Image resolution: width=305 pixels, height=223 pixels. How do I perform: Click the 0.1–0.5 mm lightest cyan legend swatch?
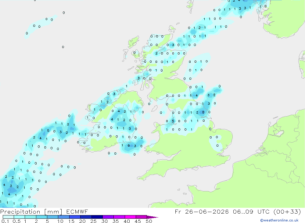pos(8,217)
